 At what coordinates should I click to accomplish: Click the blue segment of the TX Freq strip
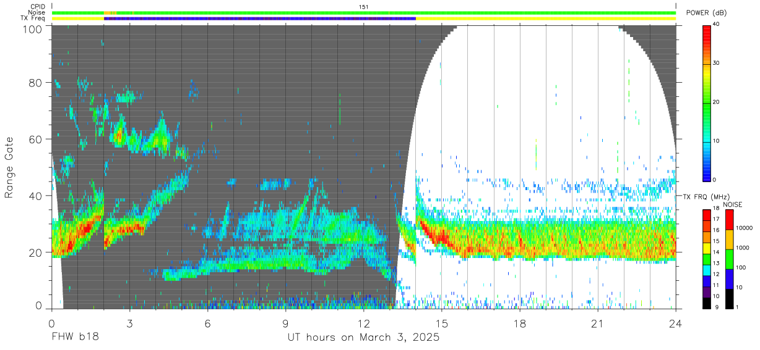tap(260, 19)
